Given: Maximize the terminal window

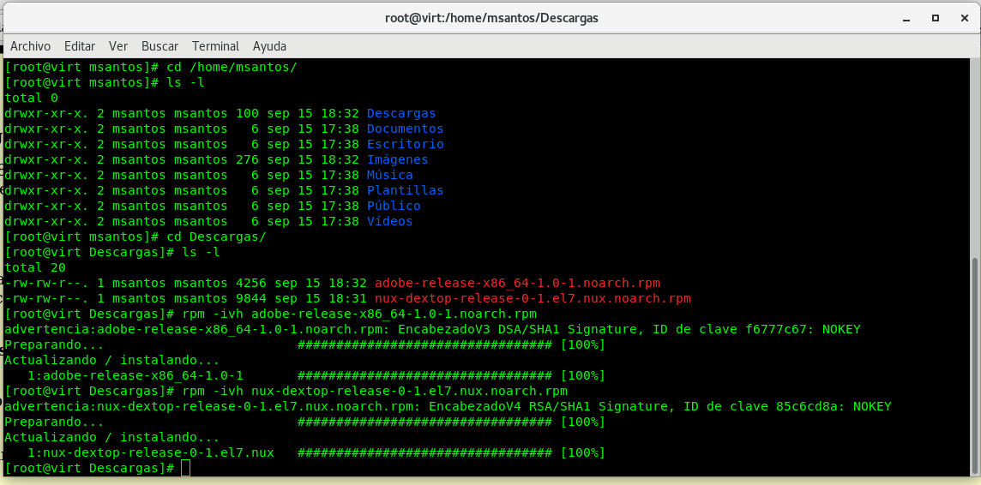Looking at the screenshot, I should click(x=936, y=17).
